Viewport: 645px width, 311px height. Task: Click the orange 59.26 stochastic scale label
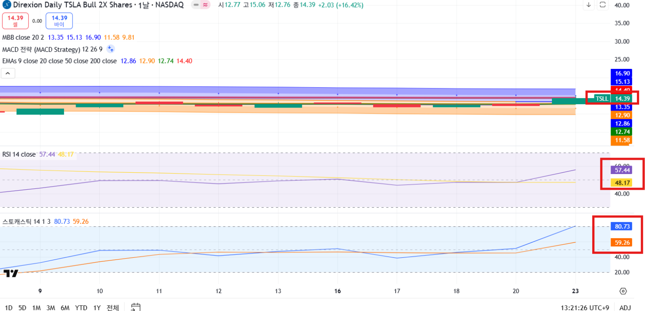point(623,242)
